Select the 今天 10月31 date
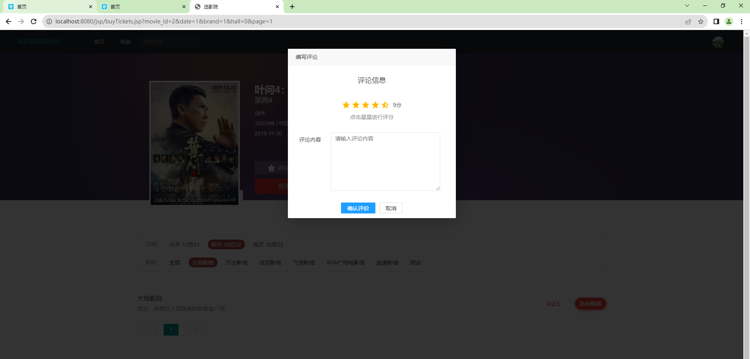This screenshot has width=750, height=359. click(x=184, y=245)
